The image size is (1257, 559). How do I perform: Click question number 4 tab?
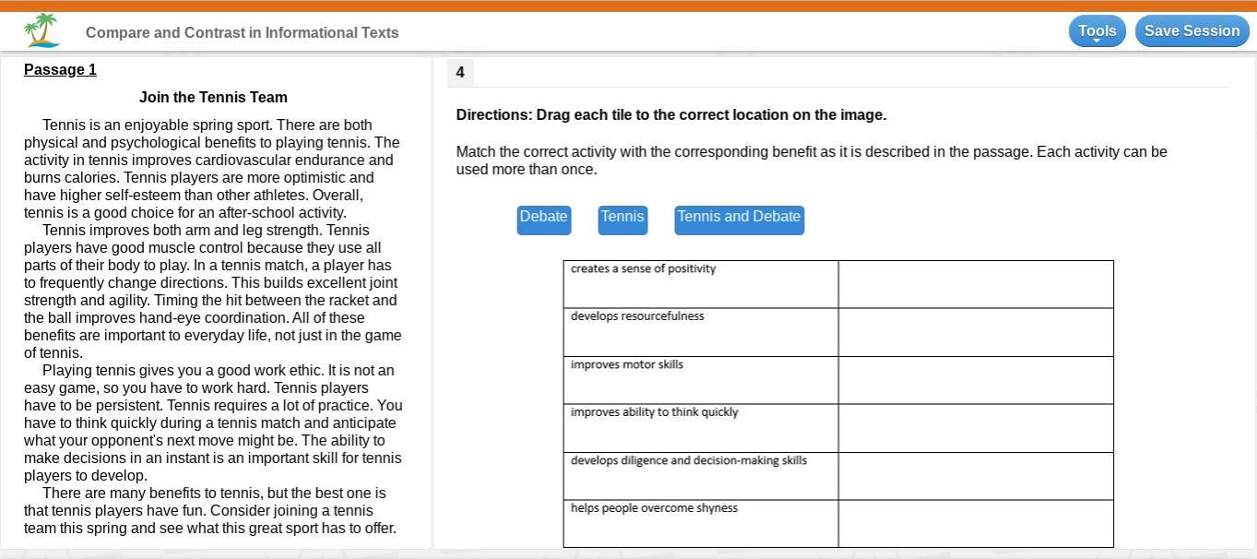click(x=460, y=72)
